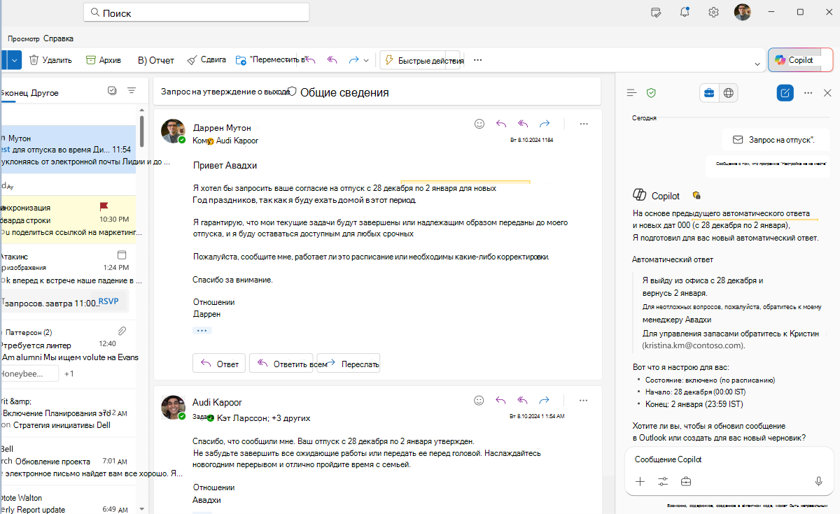This screenshot has width=840, height=514.
Task: Click the Reply arrow in the ribbon
Action: tap(311, 60)
